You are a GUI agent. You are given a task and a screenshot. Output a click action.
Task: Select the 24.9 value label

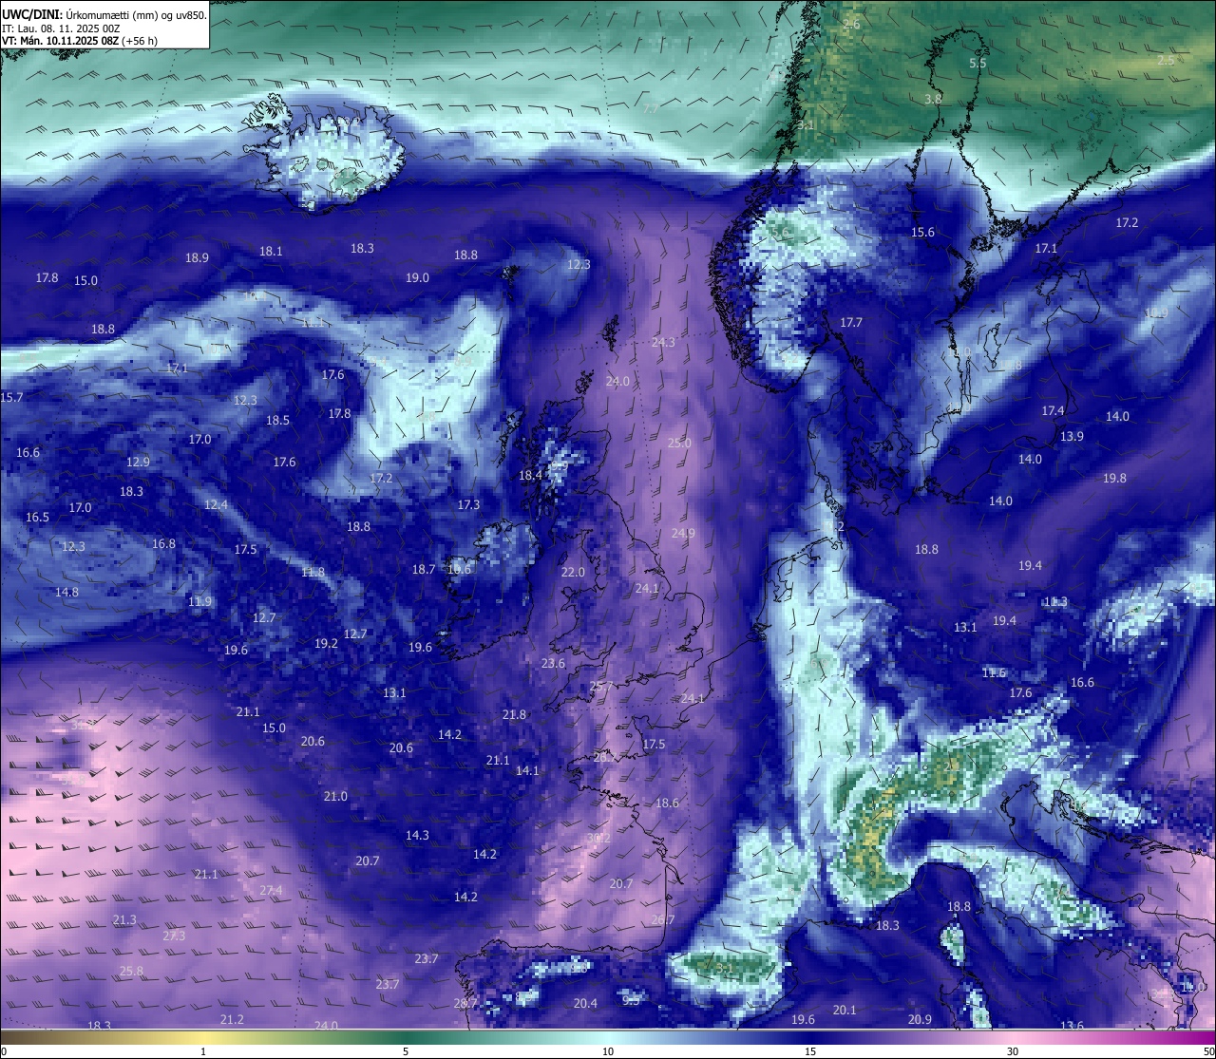tap(683, 533)
